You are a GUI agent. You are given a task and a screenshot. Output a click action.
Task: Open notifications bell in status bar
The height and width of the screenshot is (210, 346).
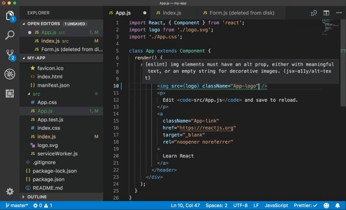(x=337, y=206)
